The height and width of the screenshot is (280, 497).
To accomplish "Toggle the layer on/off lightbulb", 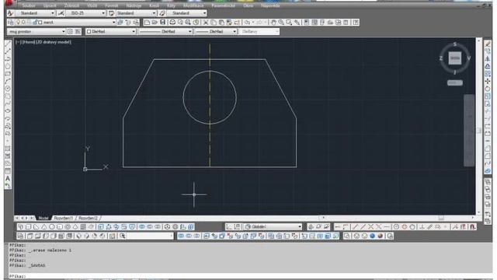I will [x=18, y=23].
